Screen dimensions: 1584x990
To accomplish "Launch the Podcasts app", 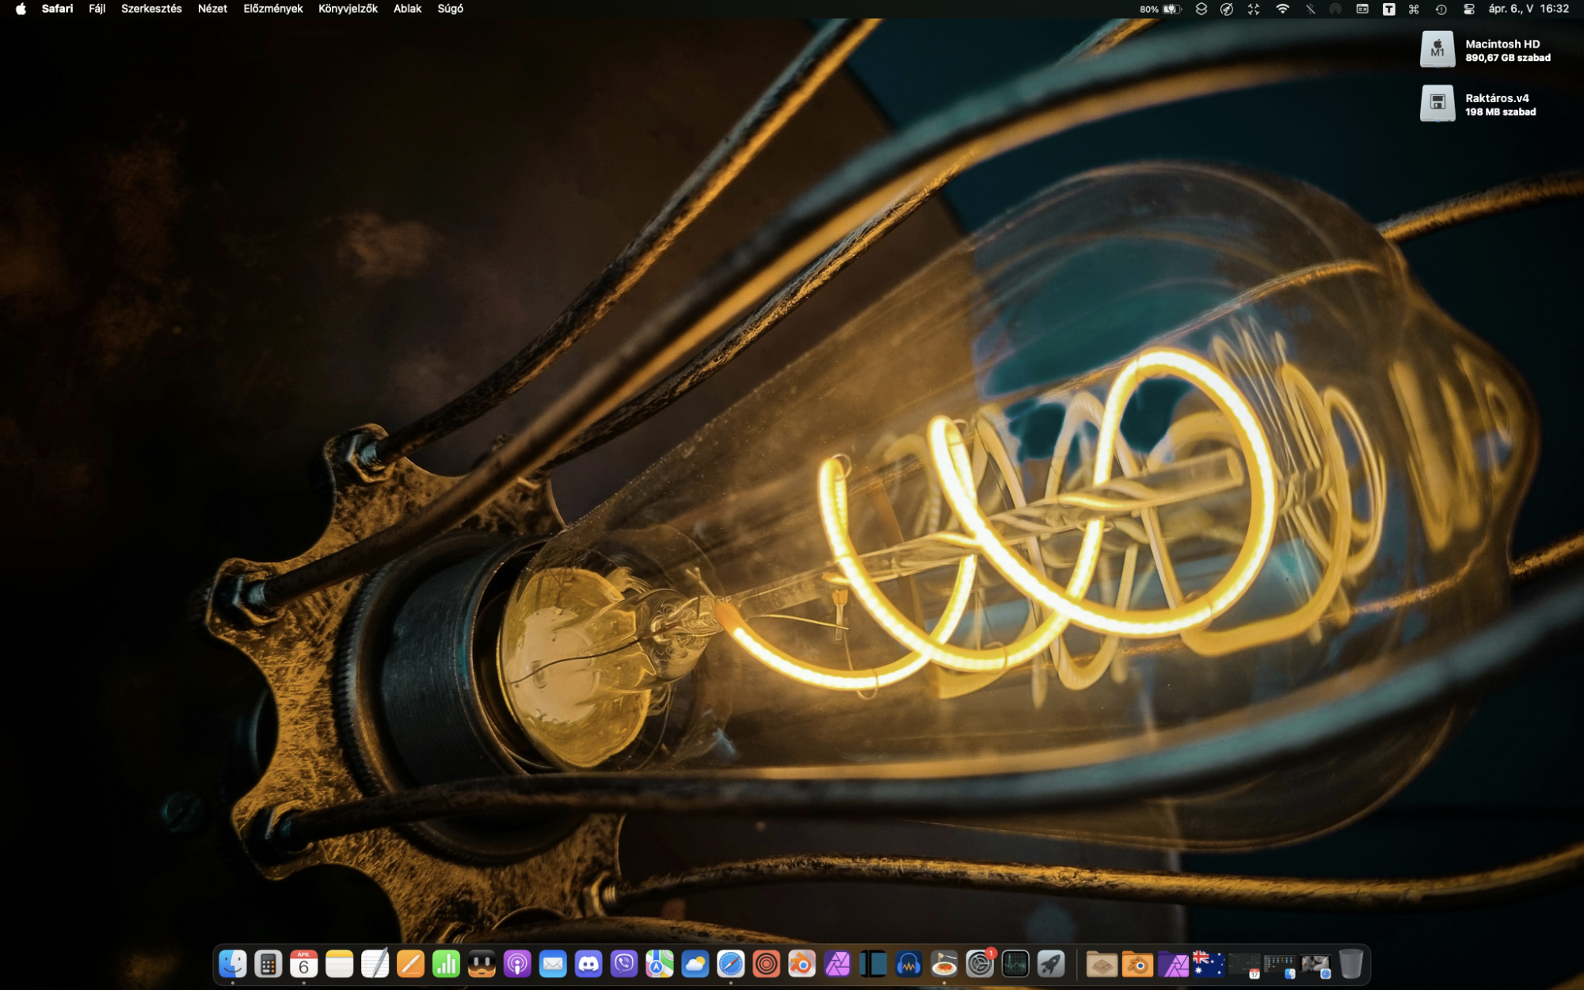I will [517, 964].
